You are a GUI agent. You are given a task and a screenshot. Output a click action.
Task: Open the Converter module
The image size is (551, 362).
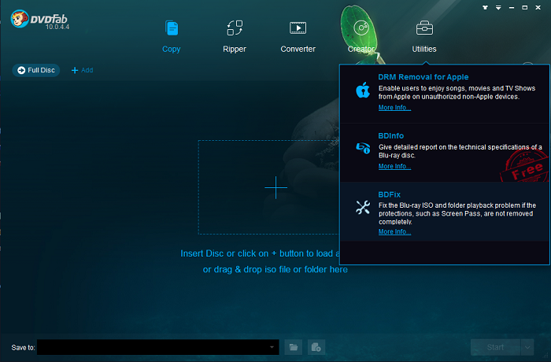[x=298, y=37]
